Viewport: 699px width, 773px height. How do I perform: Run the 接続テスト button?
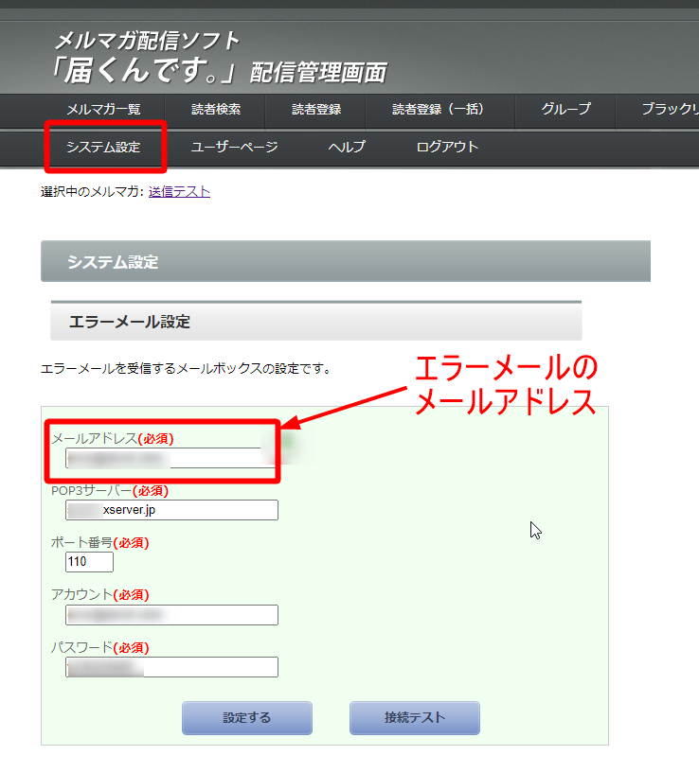(414, 718)
